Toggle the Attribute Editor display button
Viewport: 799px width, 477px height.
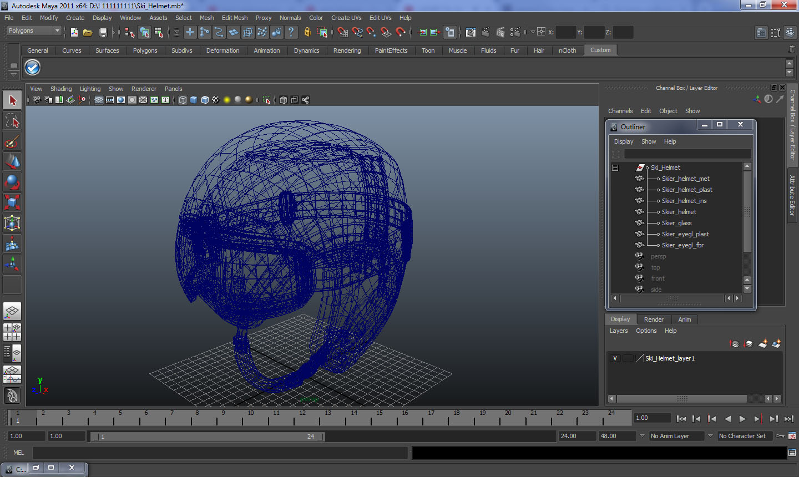(761, 32)
